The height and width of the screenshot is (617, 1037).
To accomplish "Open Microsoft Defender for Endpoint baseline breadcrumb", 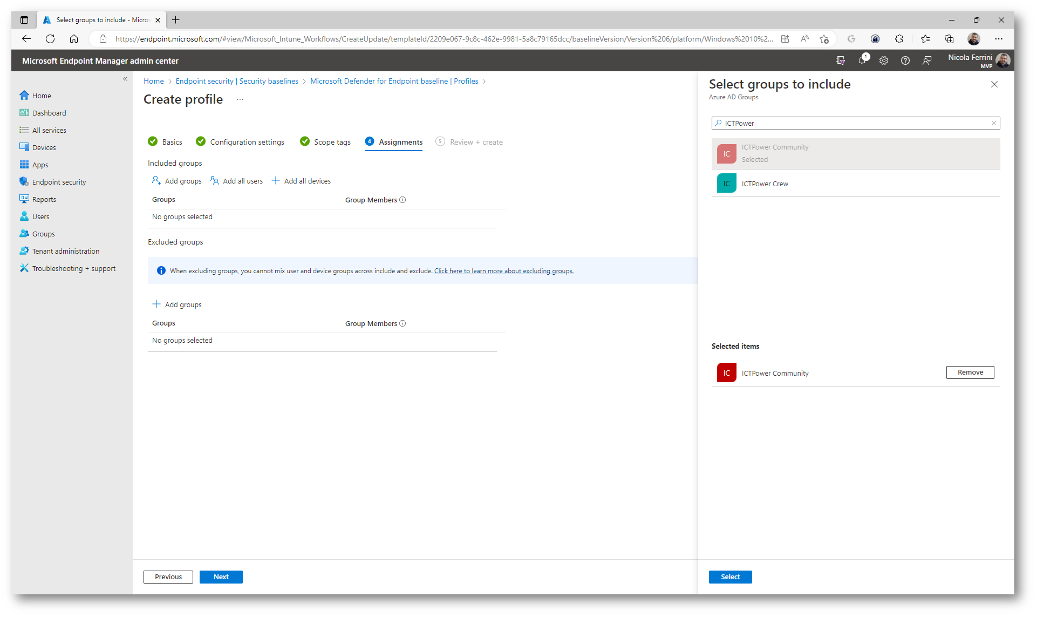I will coord(394,81).
